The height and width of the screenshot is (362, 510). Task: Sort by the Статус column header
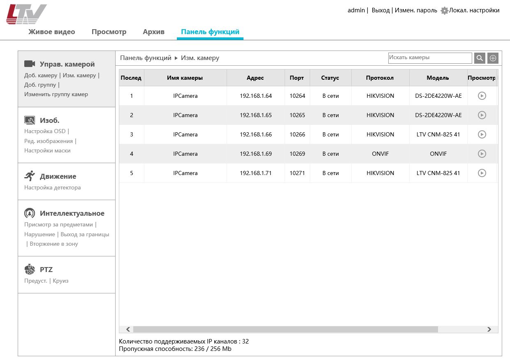[x=330, y=78]
